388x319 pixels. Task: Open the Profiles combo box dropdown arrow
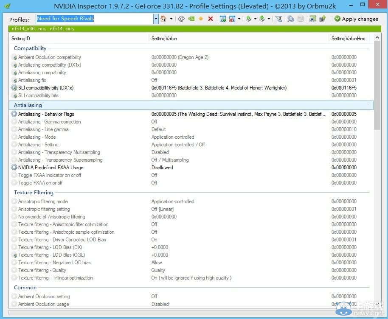156,19
